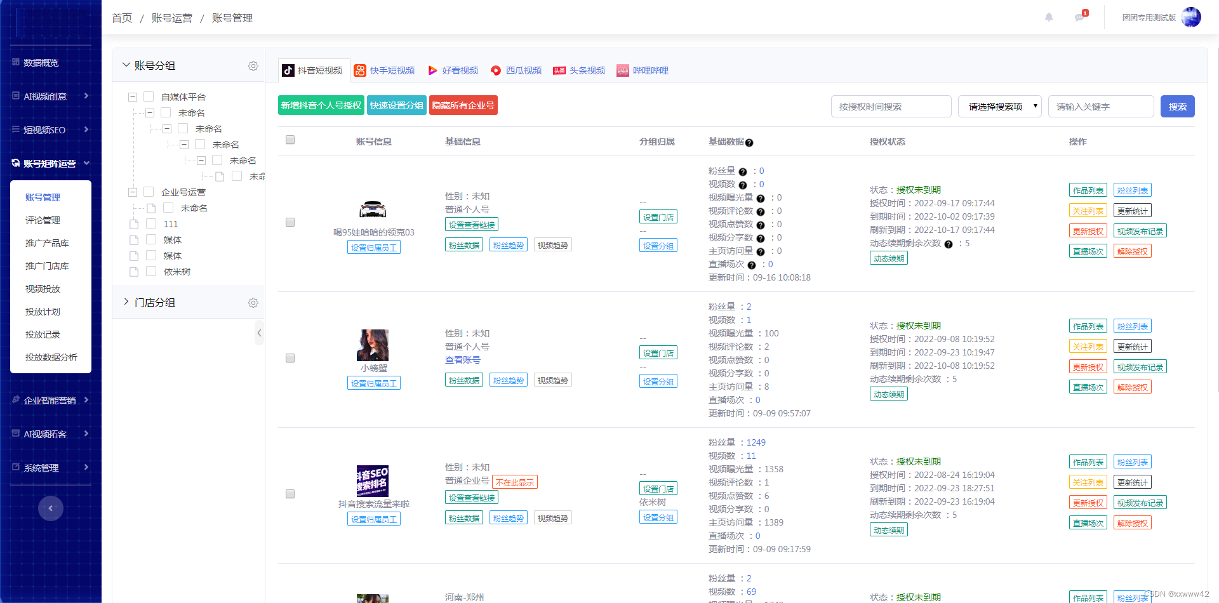
Task: Click 解除授权 for 小螃蟹 row
Action: [x=1133, y=387]
